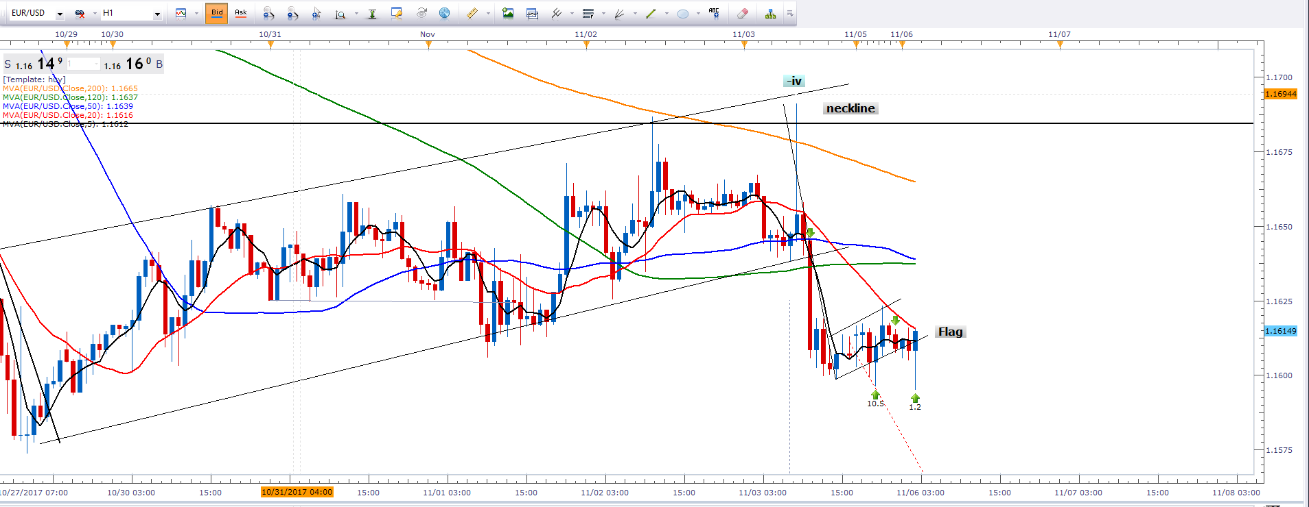Toggle the unlink chart chain icon

[80, 13]
